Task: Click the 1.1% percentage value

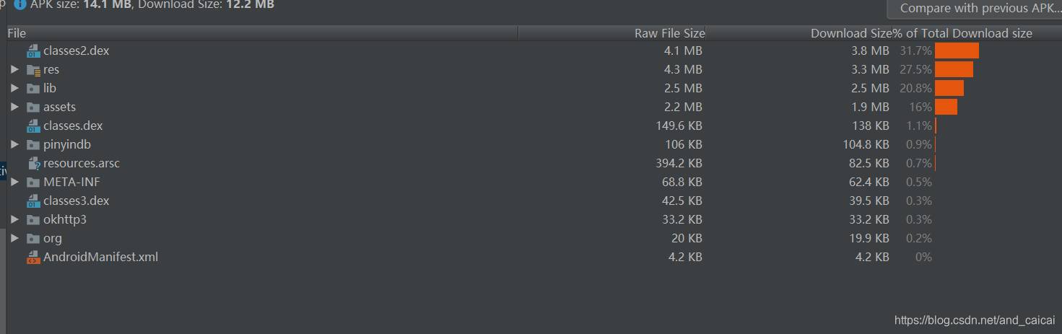Action: point(919,126)
